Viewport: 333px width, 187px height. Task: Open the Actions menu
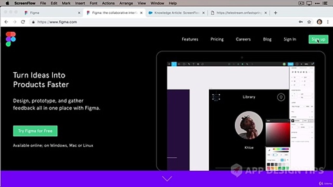(x=108, y=3)
